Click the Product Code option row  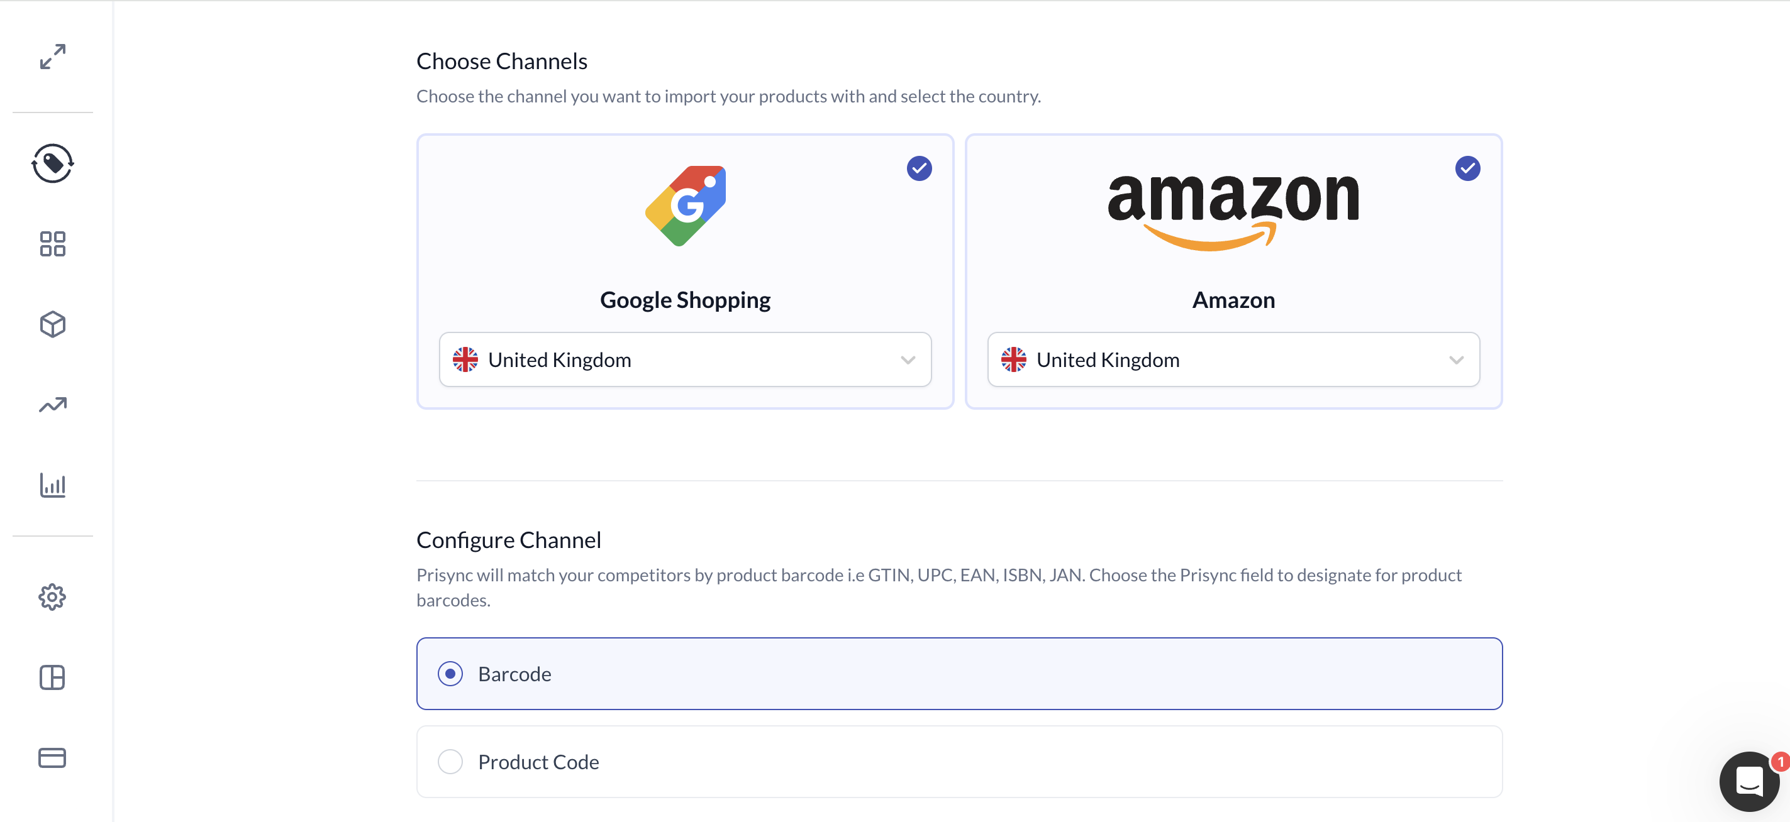click(x=959, y=762)
